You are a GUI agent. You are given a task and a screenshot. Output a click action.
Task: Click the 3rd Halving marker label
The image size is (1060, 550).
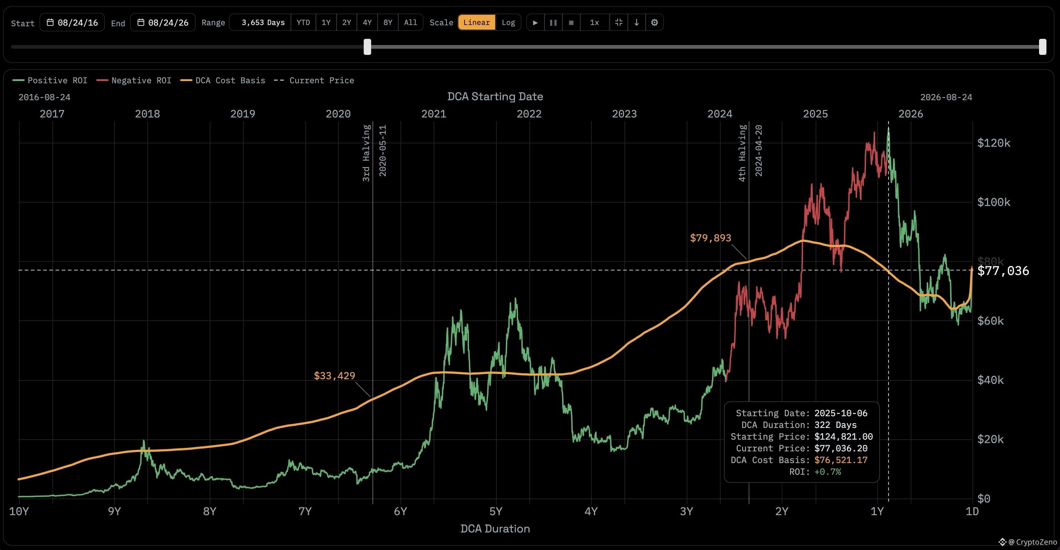(366, 153)
